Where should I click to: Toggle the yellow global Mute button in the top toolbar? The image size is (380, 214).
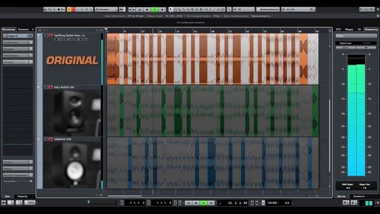point(69,10)
